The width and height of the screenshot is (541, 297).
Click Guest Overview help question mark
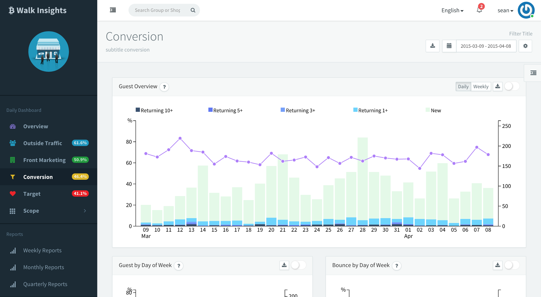tap(164, 87)
